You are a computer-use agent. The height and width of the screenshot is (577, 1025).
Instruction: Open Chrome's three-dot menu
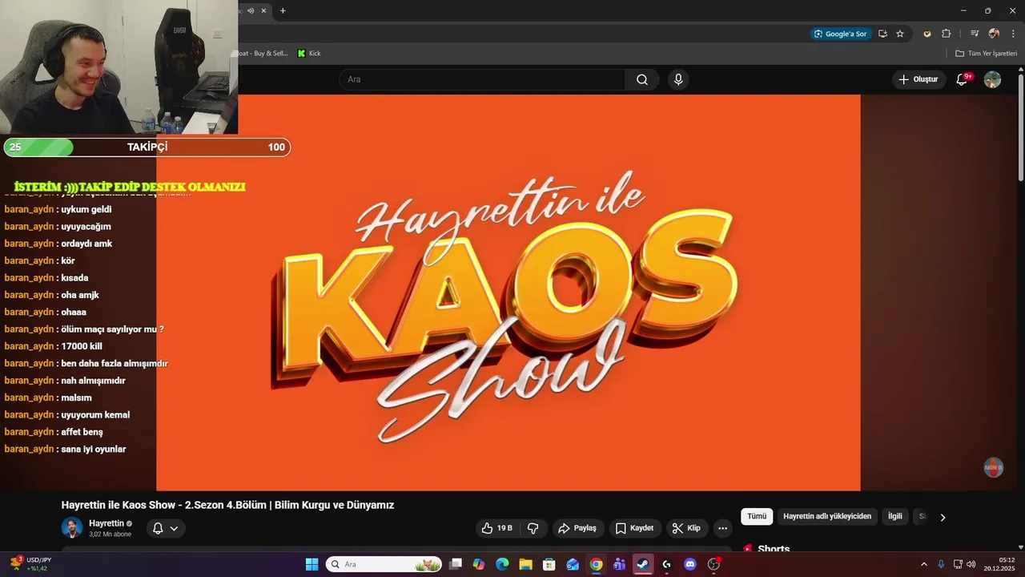[1013, 34]
